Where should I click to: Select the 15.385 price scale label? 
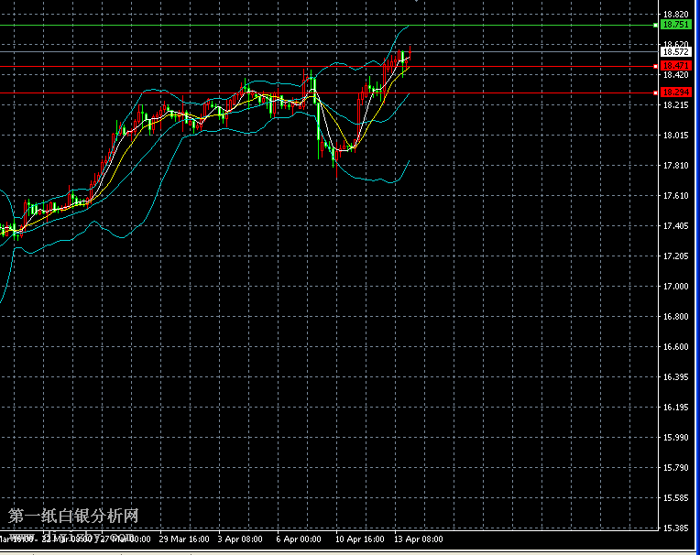coord(676,528)
